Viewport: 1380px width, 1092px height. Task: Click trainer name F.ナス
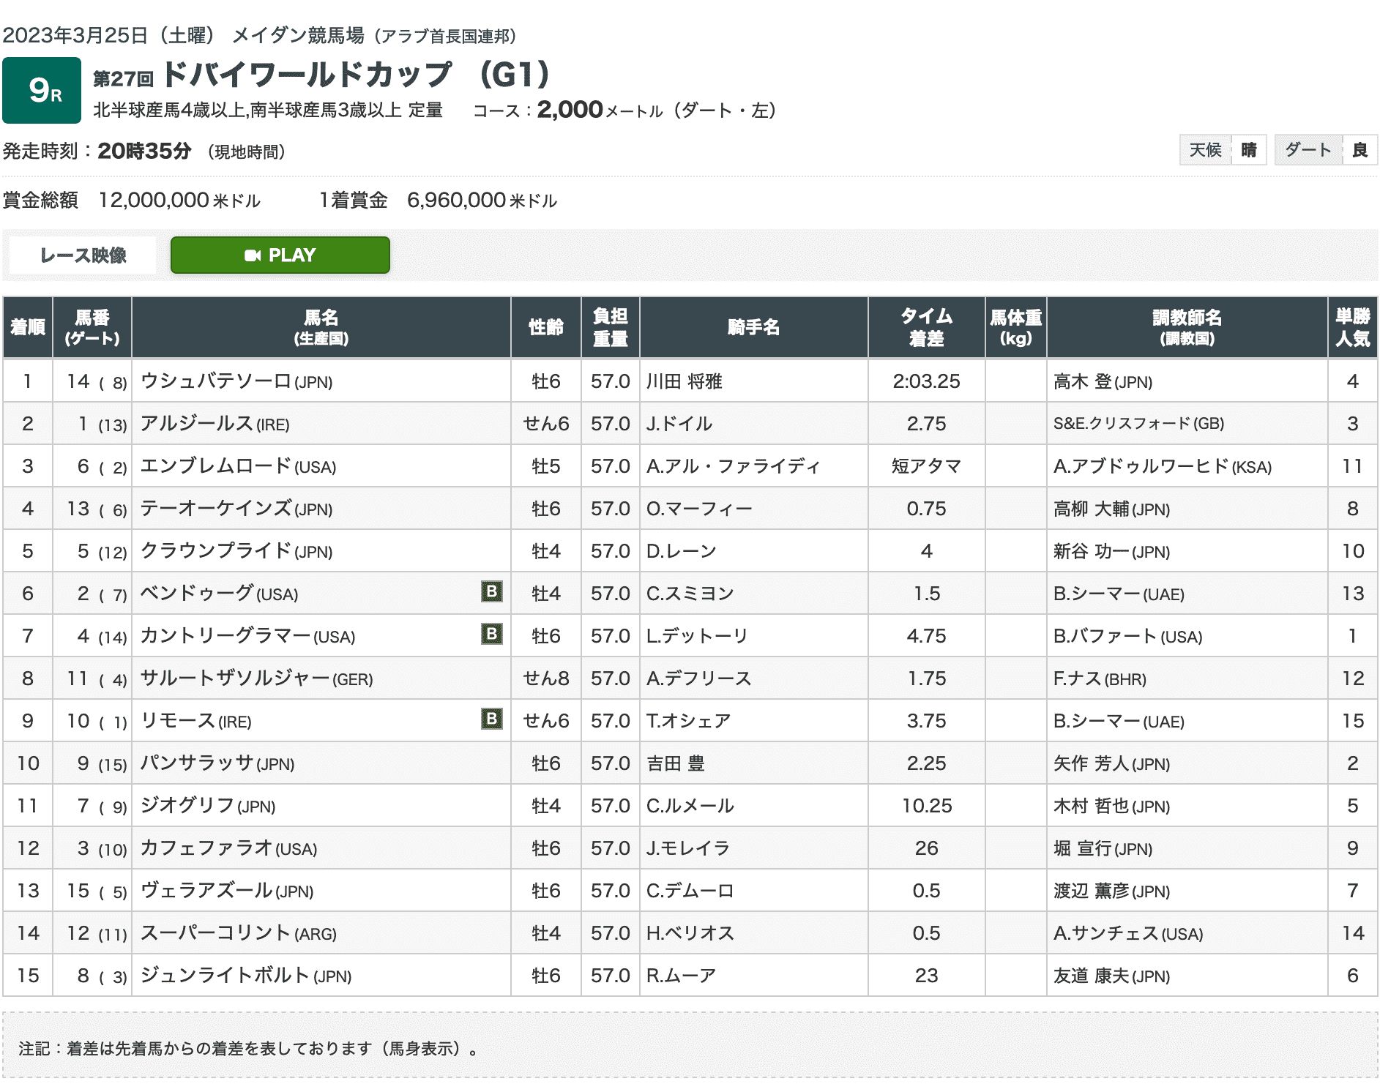tap(1078, 678)
